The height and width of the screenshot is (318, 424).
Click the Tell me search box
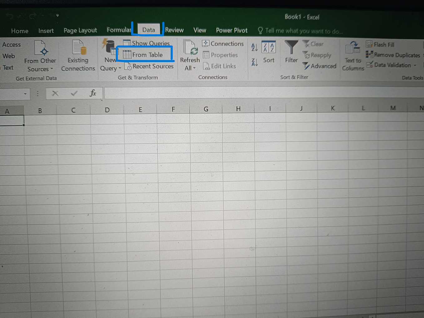[300, 31]
